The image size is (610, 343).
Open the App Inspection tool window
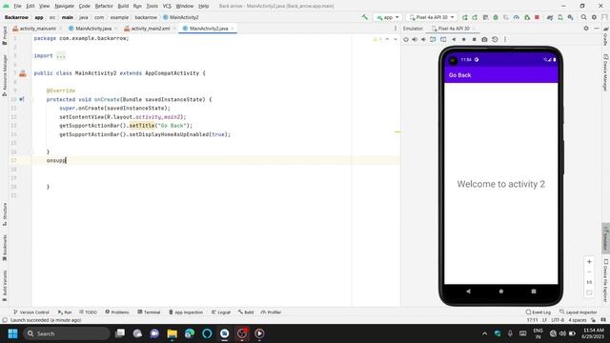pyautogui.click(x=186, y=313)
